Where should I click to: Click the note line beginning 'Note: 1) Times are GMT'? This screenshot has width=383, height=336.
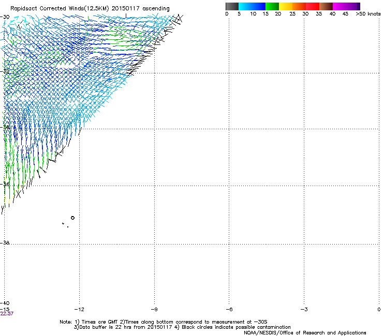pyautogui.click(x=164, y=322)
